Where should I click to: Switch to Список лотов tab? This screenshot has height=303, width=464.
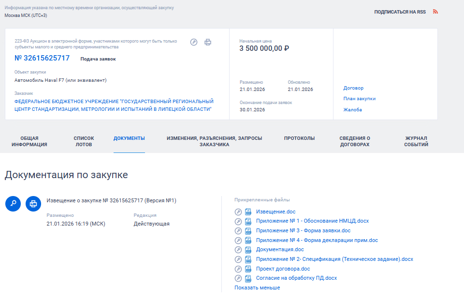click(84, 141)
